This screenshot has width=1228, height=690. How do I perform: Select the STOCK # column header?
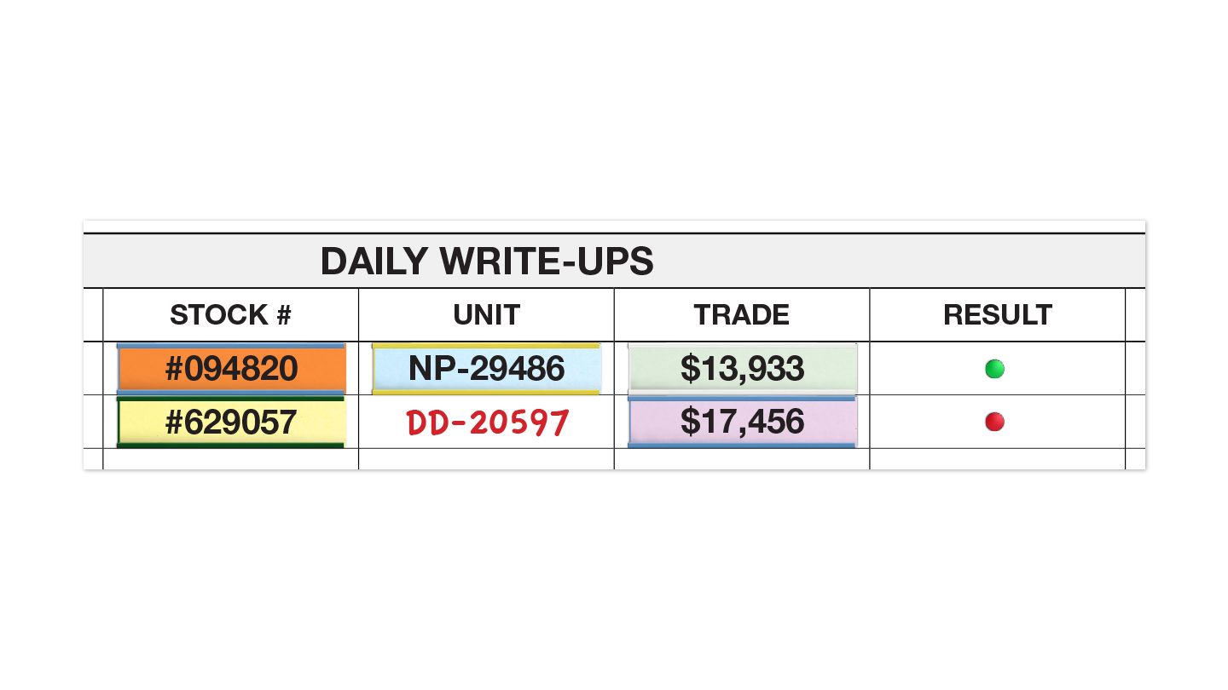pos(230,315)
